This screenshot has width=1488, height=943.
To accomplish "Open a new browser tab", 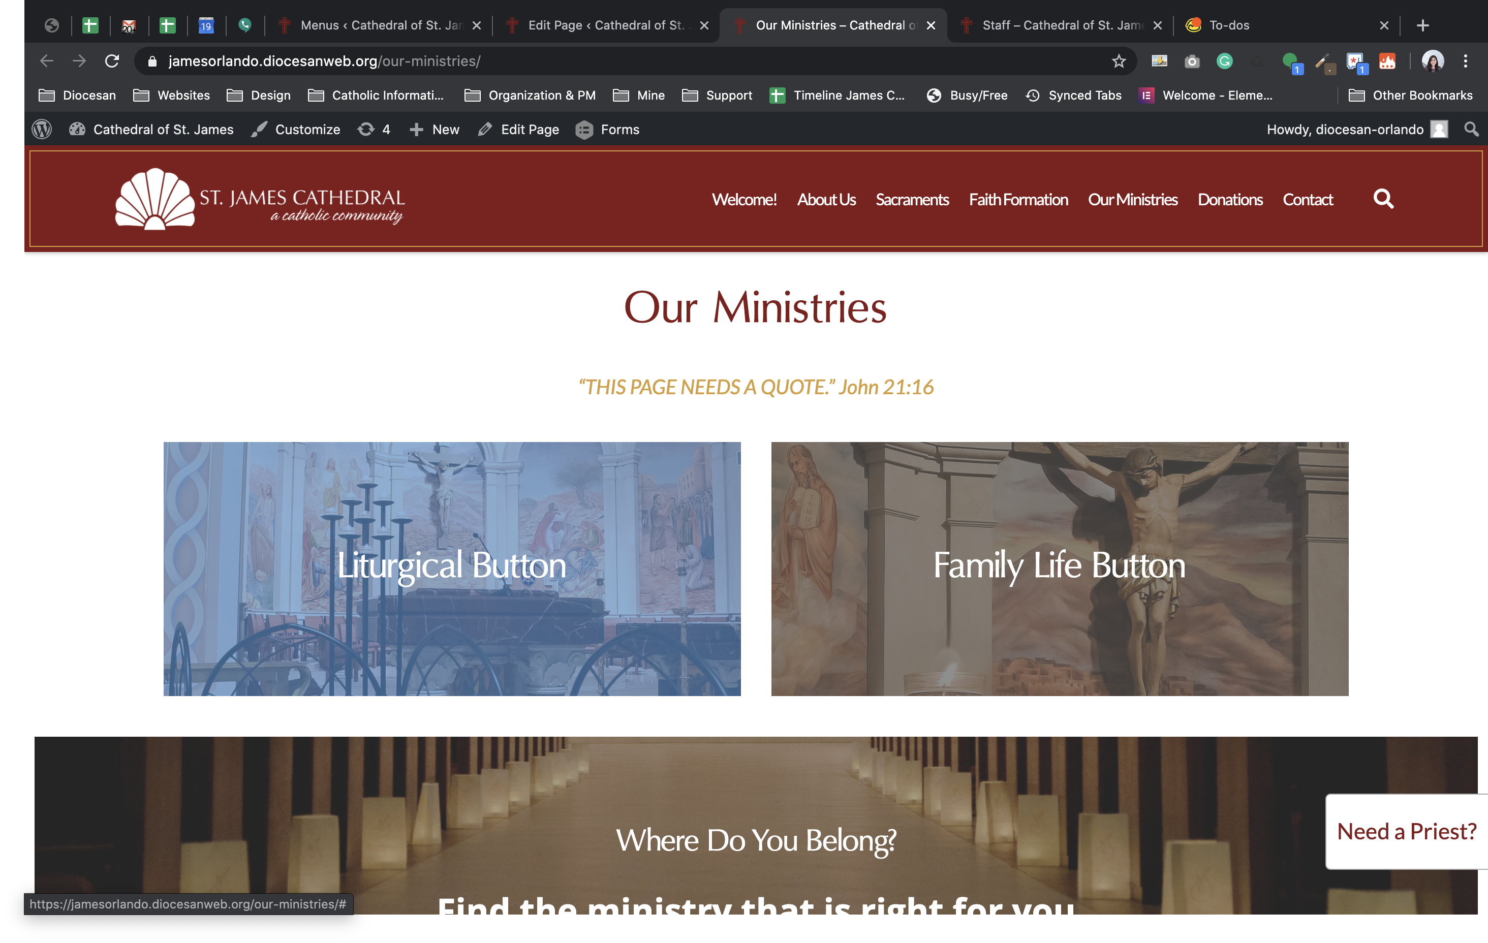I will point(1422,25).
